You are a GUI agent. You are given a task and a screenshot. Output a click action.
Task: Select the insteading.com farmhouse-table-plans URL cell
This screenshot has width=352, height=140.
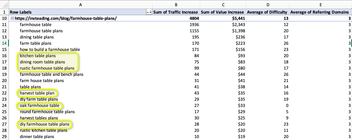tap(80, 18)
